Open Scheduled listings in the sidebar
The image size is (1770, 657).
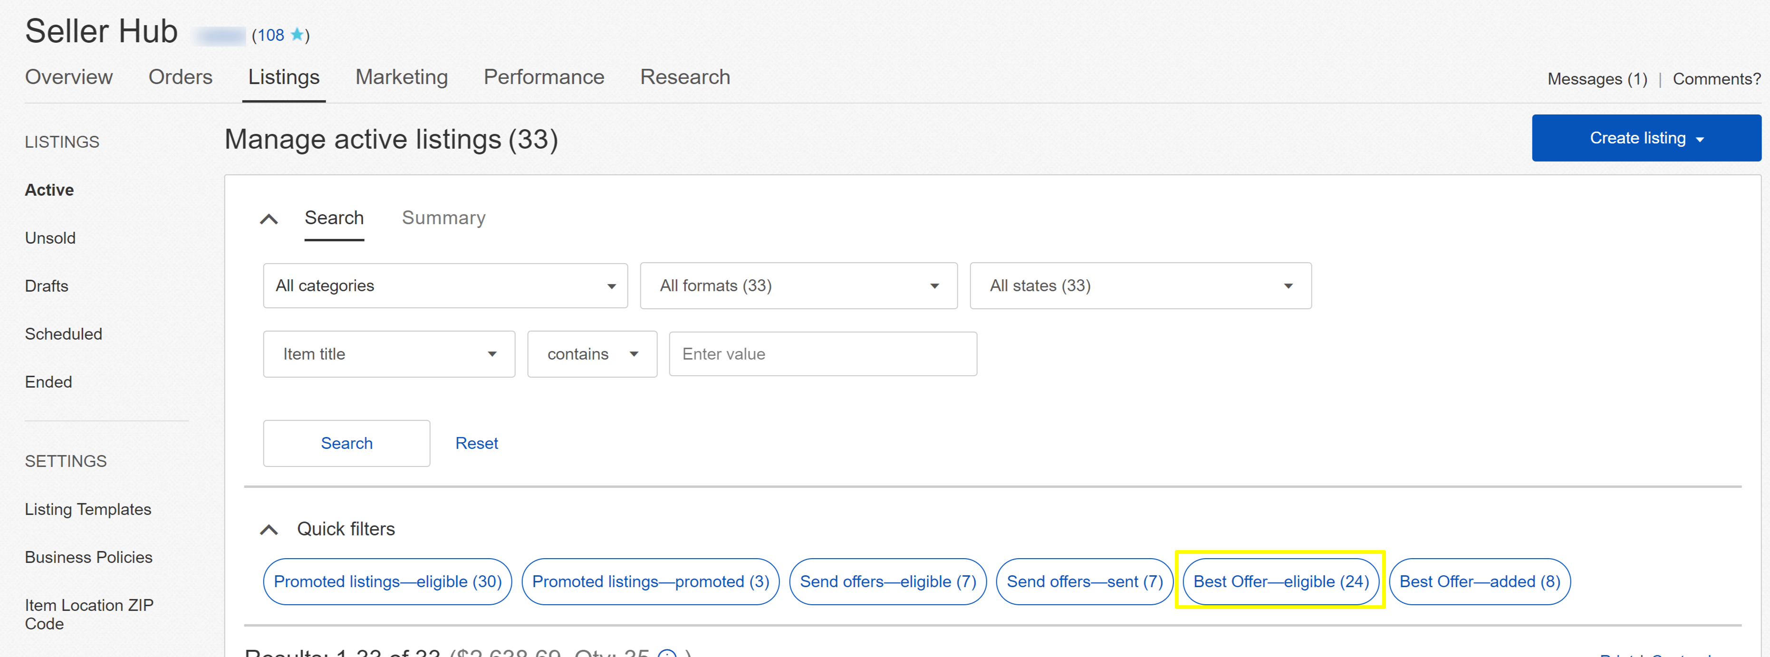click(63, 334)
